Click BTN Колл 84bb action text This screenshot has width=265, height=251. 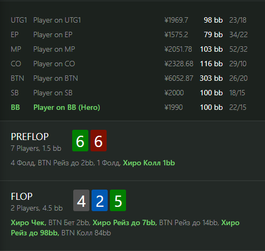(86, 233)
